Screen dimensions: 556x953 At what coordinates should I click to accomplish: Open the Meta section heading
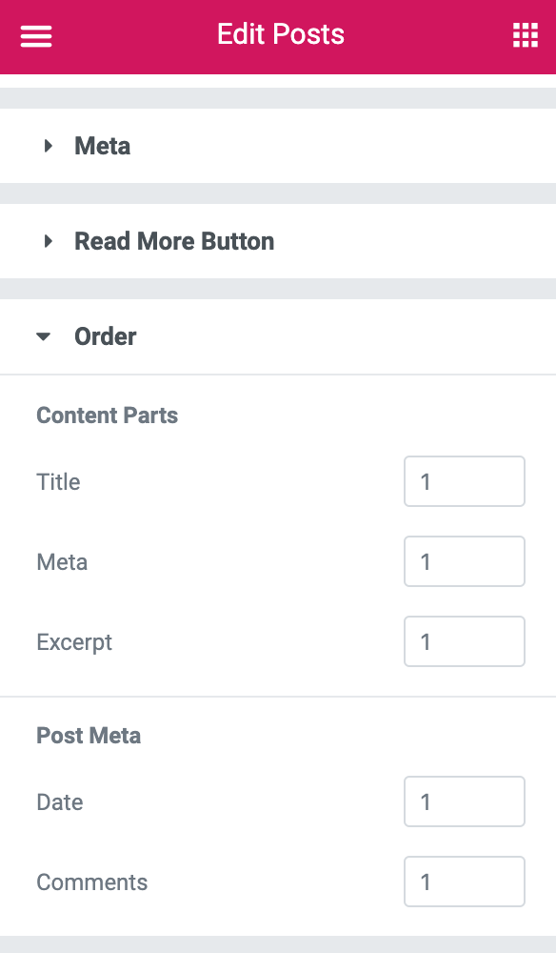tap(102, 146)
